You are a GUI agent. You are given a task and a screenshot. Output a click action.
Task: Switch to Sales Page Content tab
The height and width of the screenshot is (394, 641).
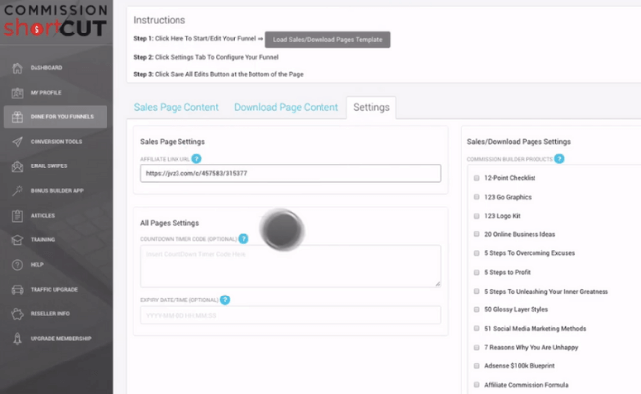177,107
